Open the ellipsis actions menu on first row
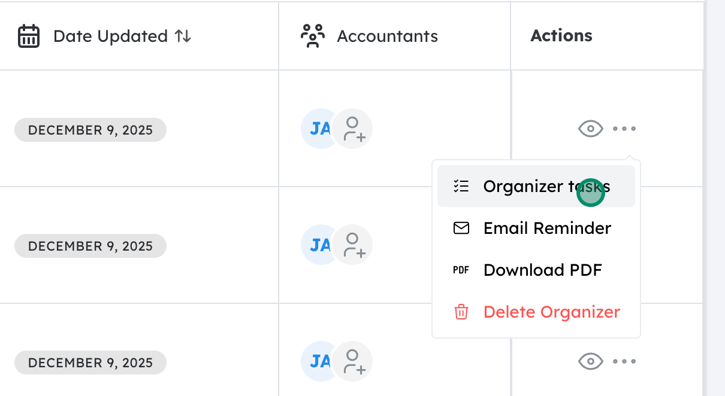The image size is (725, 396). (x=625, y=129)
